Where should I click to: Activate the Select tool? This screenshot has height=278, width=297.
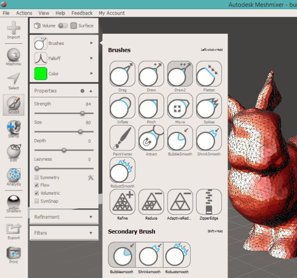13,81
